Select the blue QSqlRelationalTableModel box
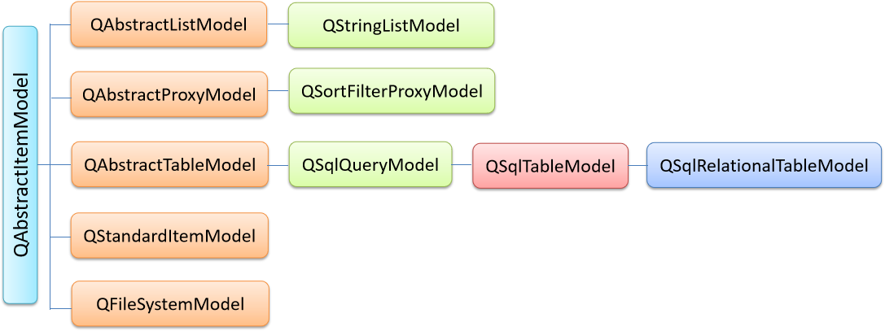Image resolution: width=885 pixels, height=331 pixels. click(764, 165)
